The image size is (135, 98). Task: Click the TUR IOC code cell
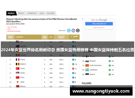[x=51, y=69]
